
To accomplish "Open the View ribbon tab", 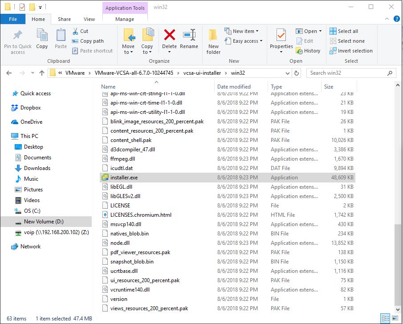I will point(90,19).
